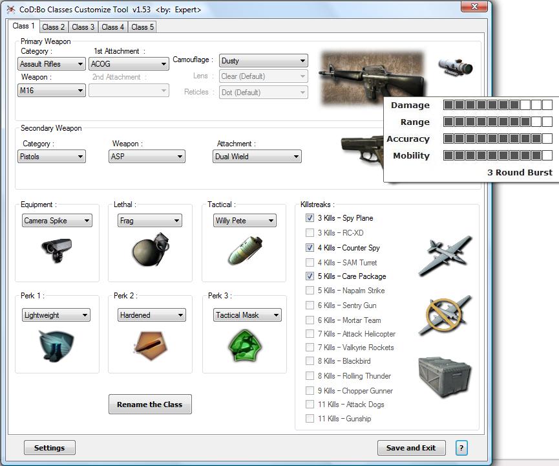The width and height of the screenshot is (559, 466).
Task: Enable the 5 Kills Napalm Strike killstreak
Action: tap(310, 291)
